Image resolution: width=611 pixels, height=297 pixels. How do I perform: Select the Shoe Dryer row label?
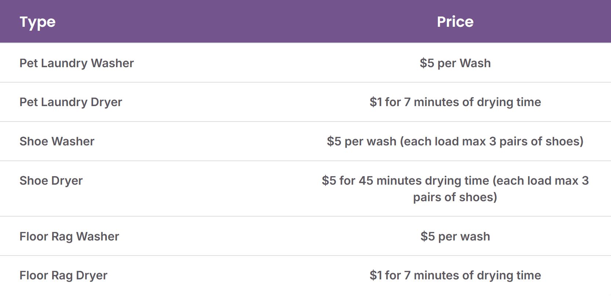51,181
